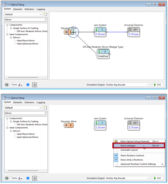The width and height of the screenshot is (168, 184).
Task: Click the leftmost bottom toolbar icon in top window
Action: 7,85
